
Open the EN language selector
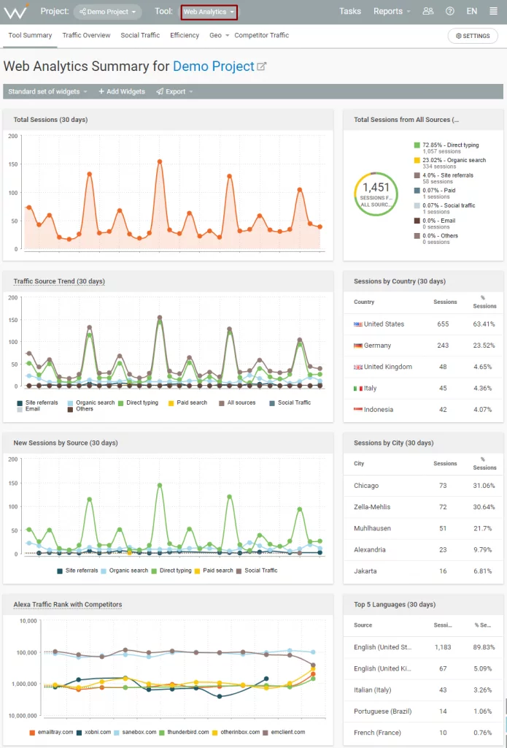472,12
